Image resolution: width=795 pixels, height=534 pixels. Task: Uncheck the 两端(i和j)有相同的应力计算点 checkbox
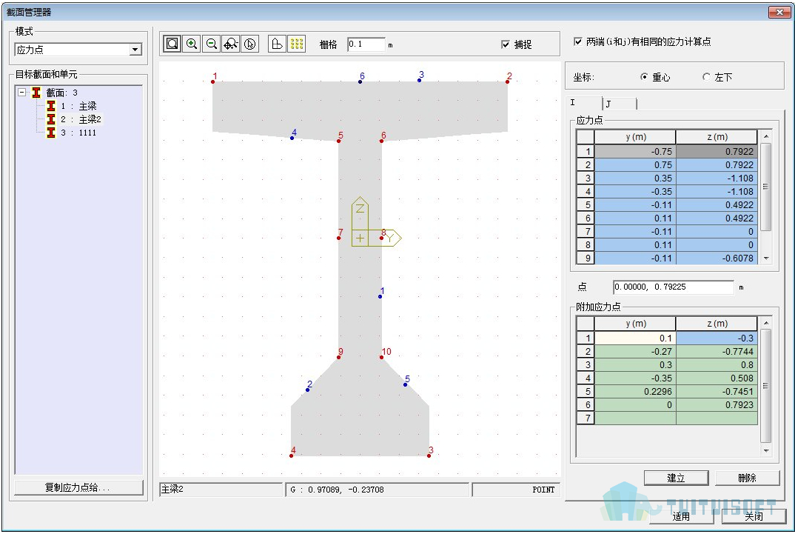[x=577, y=41]
